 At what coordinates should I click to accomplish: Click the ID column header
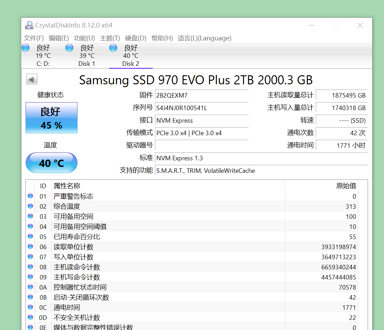tap(43, 186)
